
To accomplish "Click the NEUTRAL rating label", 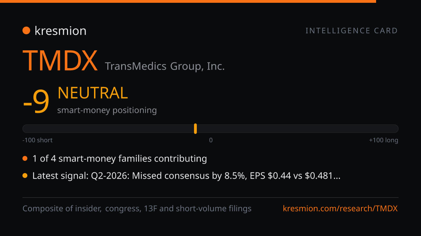I will click(93, 93).
